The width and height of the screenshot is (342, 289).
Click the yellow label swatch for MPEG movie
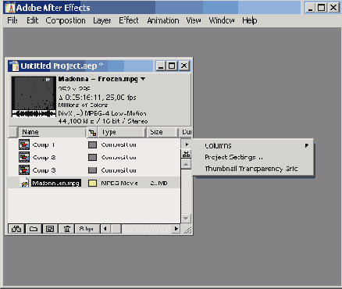click(92, 184)
